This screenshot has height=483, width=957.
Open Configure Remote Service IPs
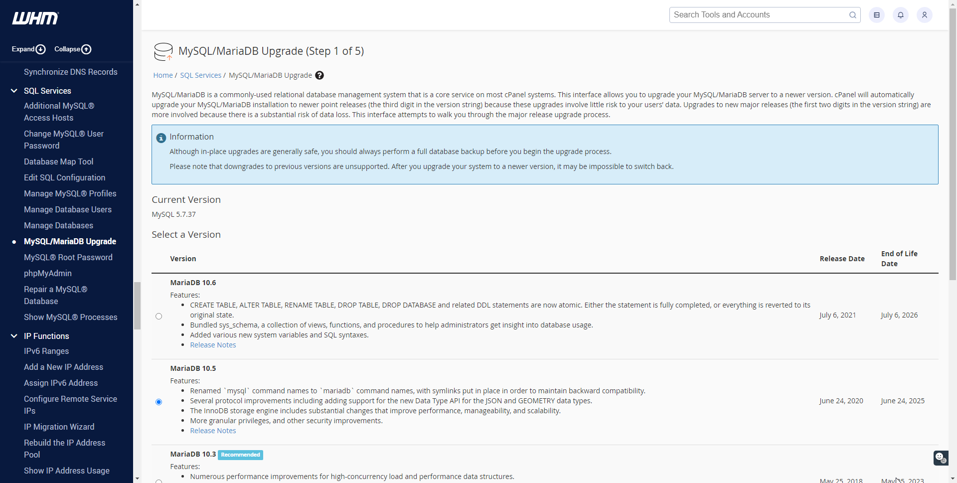[70, 405]
